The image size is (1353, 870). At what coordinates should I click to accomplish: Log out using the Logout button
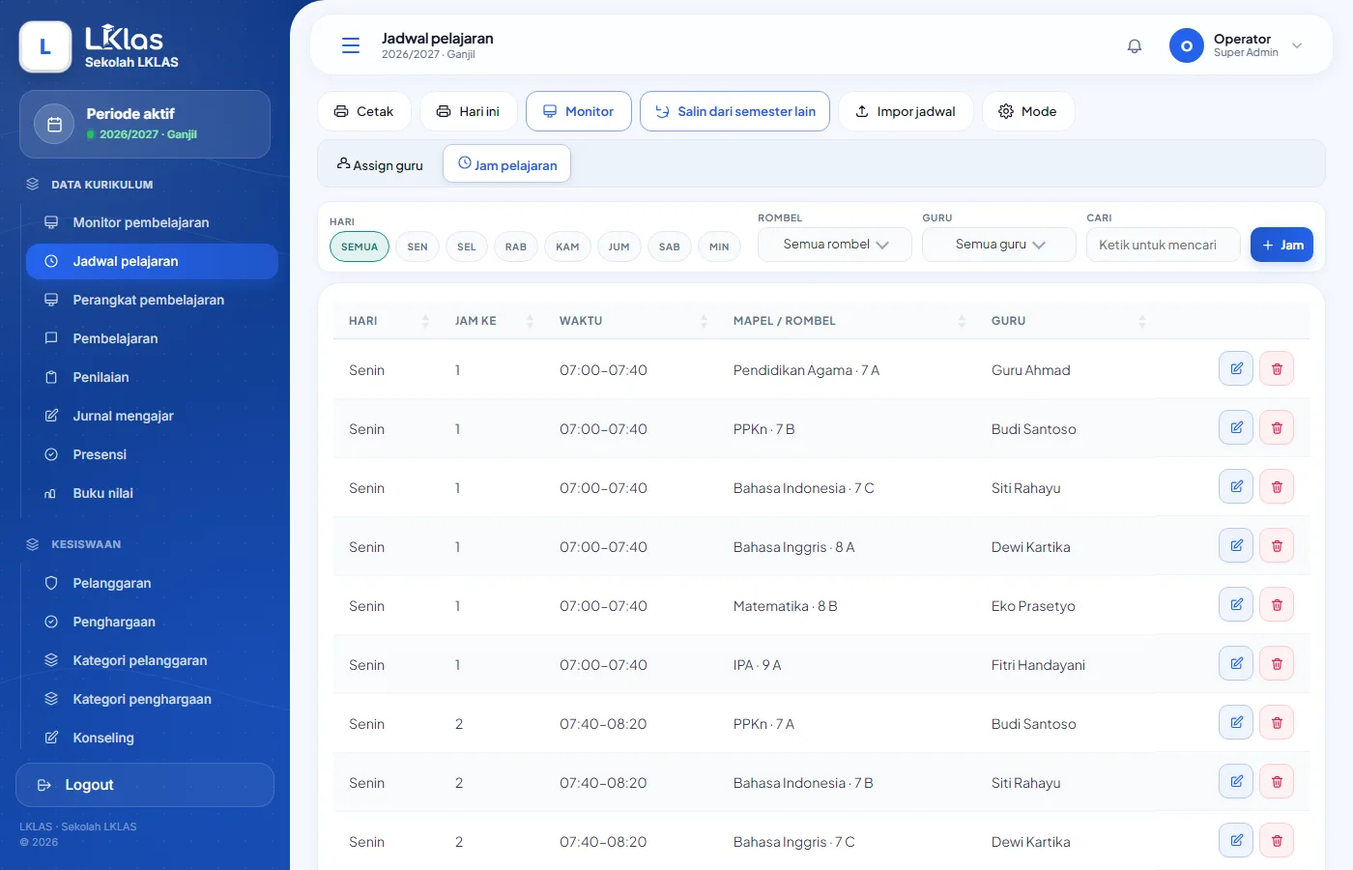tap(145, 785)
